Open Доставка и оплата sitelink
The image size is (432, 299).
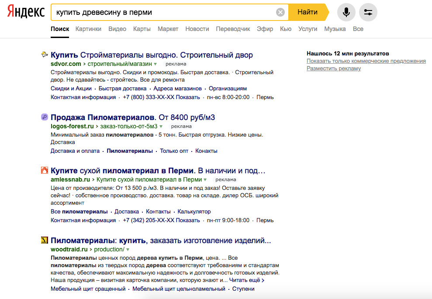75,151
